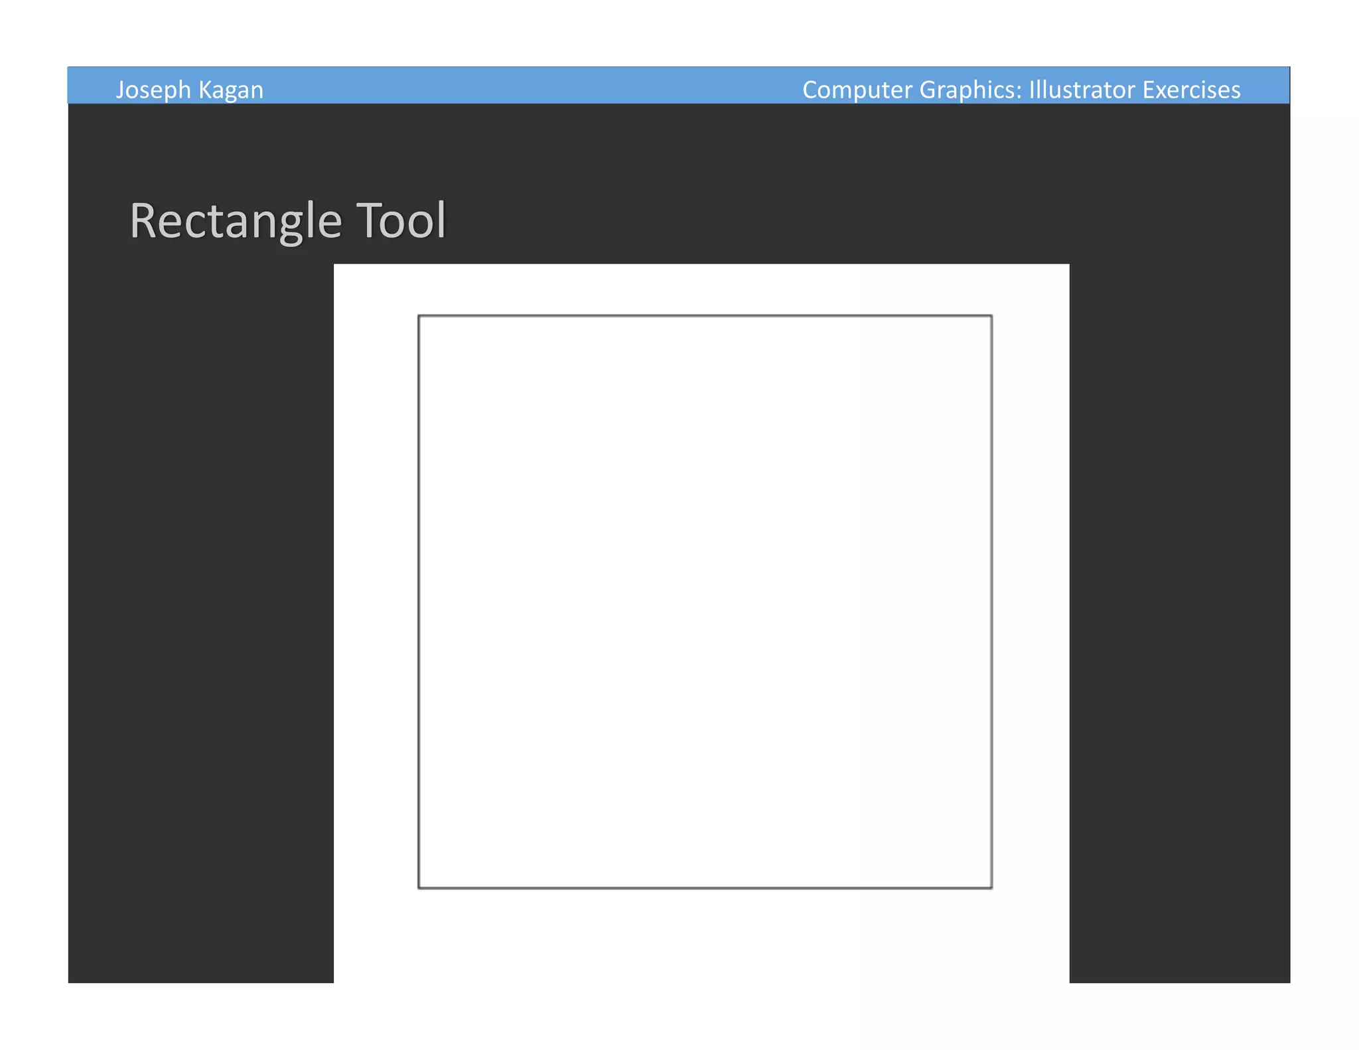Click the center of the drawn square
Viewport: 1359px width, 1050px height.
tap(705, 601)
